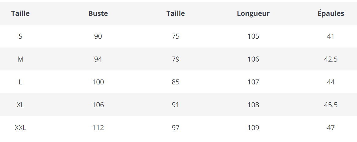Click the XL size row label
Screen dimensions: 357x142
coord(21,105)
